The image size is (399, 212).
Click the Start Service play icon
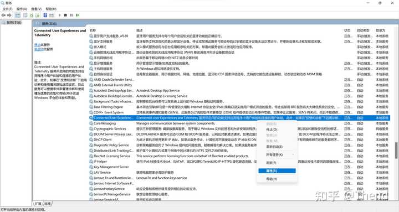tap(59, 15)
